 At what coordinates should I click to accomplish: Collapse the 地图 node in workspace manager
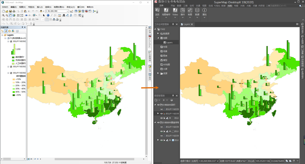(x=158, y=38)
